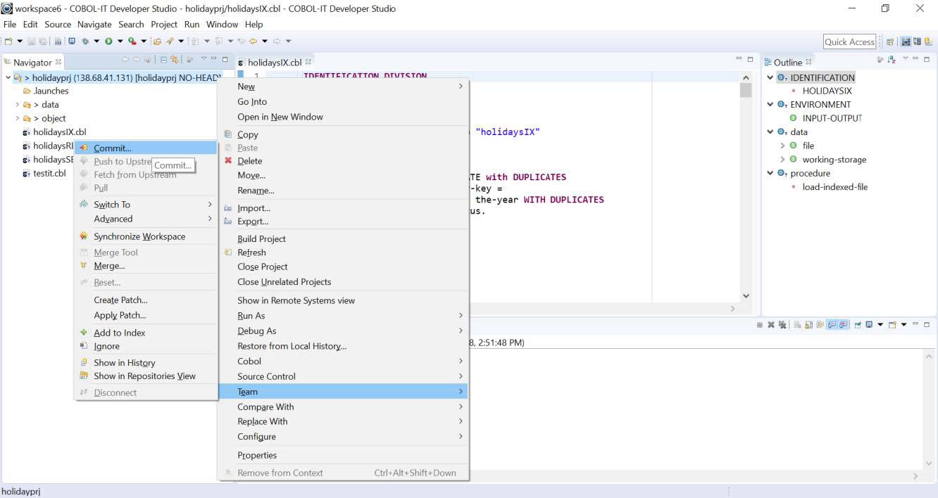Viewport: 938px width, 498px height.
Task: Click the green Run button in the toolbar
Action: click(x=108, y=41)
